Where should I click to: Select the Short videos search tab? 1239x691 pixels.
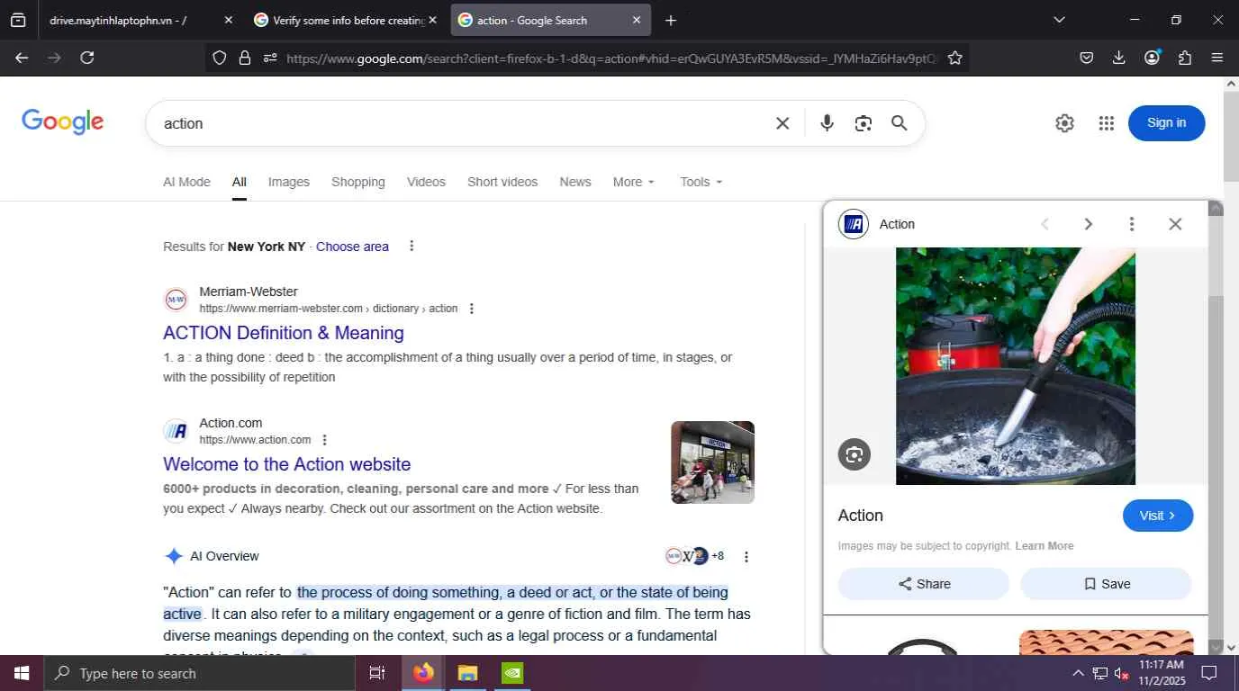[502, 182]
